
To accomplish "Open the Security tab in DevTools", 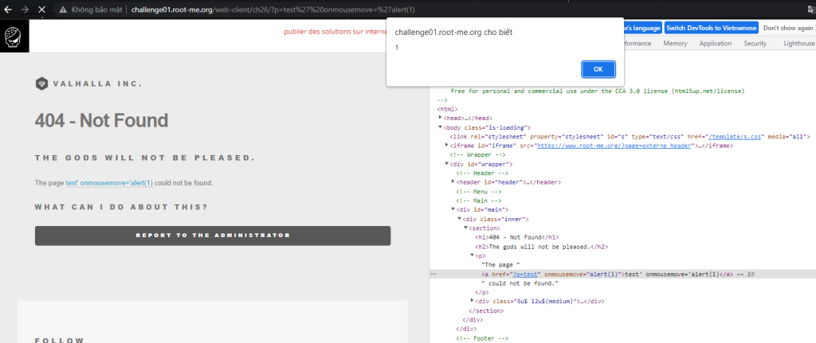I will coord(755,44).
